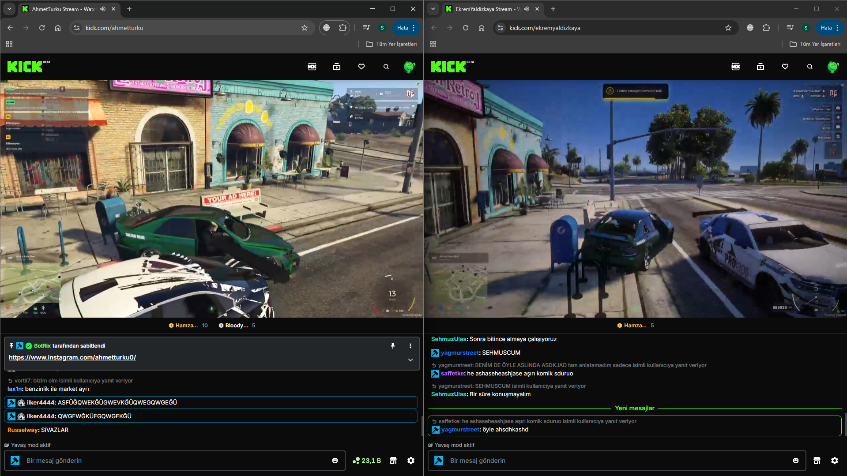Open heart following icon in EkremYaldizkaya window

[785, 67]
